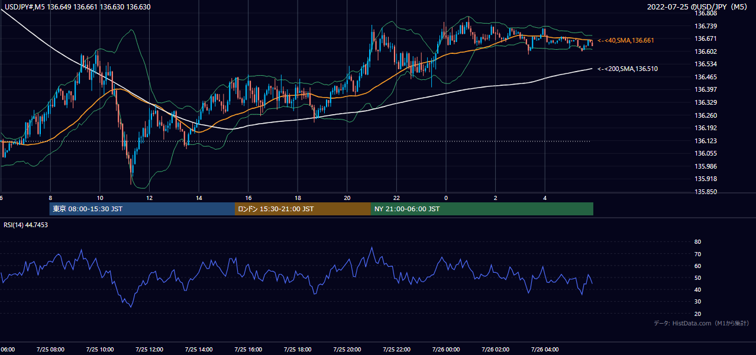Click the 7/26 00:00 time axis label
The image size is (756, 355).
pos(446,350)
